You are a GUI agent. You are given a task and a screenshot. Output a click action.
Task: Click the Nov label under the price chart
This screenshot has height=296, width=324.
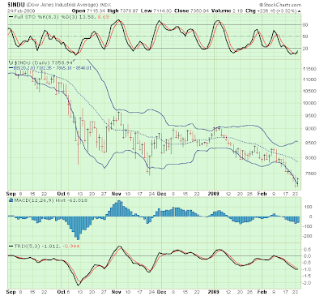click(x=116, y=194)
